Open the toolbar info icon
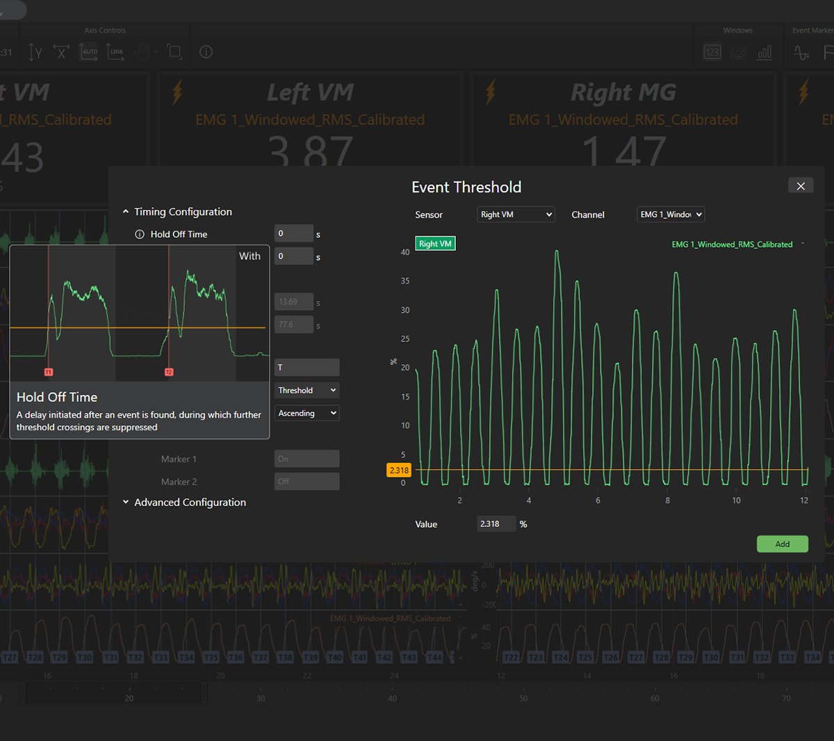Image resolution: width=834 pixels, height=741 pixels. click(206, 52)
